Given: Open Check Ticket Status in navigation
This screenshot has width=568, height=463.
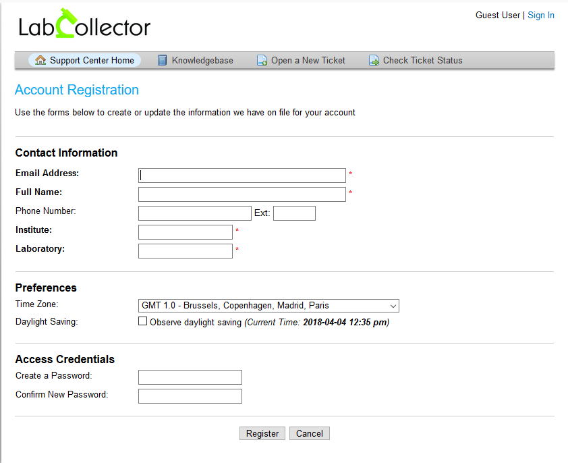Looking at the screenshot, I should click(x=416, y=60).
